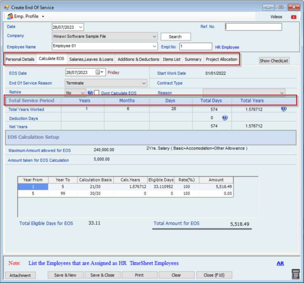Click the help icon beside Deduction Days
This screenshot has width=304, height=283.
pos(225,118)
